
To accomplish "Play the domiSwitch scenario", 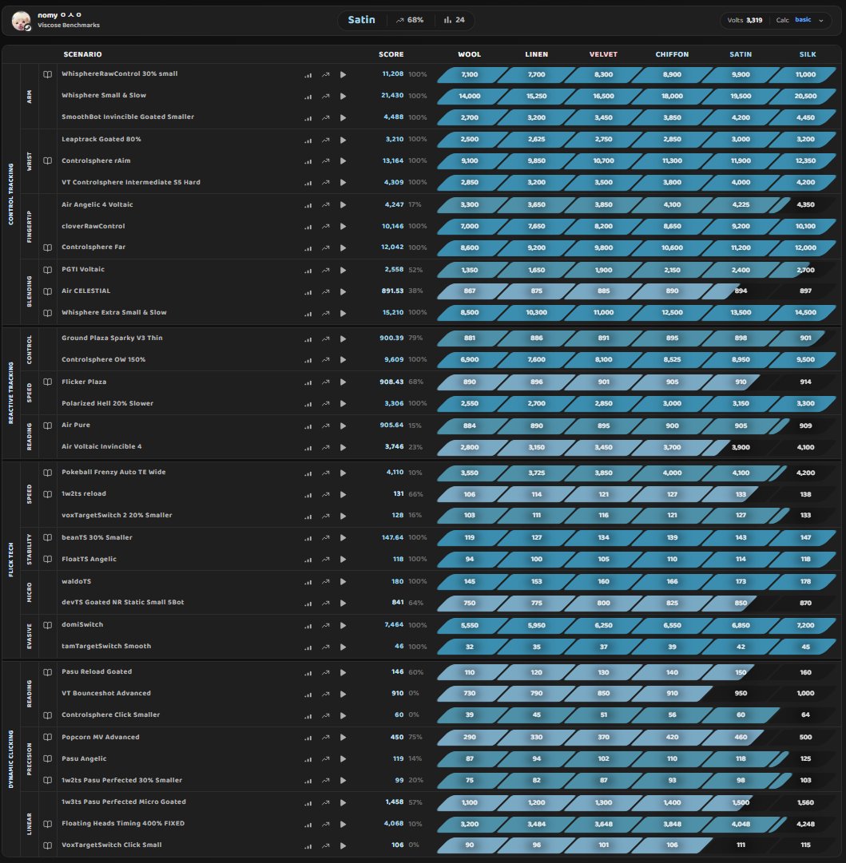I will [343, 625].
